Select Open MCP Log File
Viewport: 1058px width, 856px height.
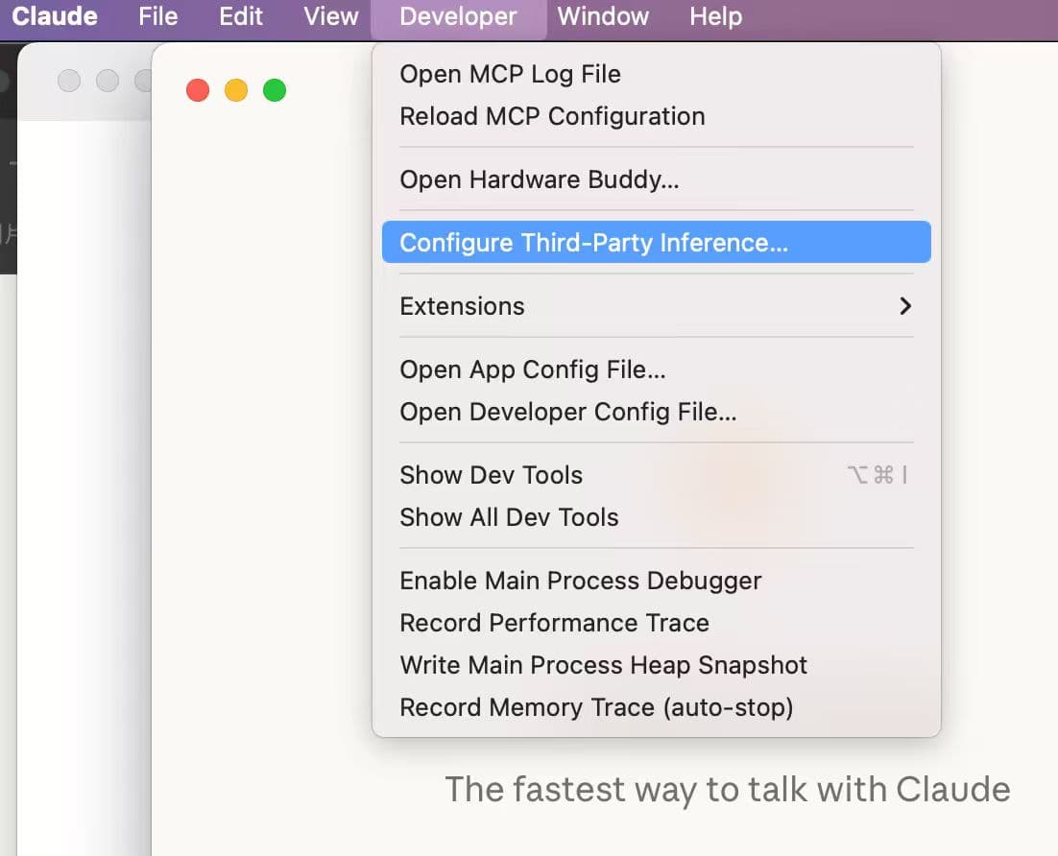click(656, 74)
